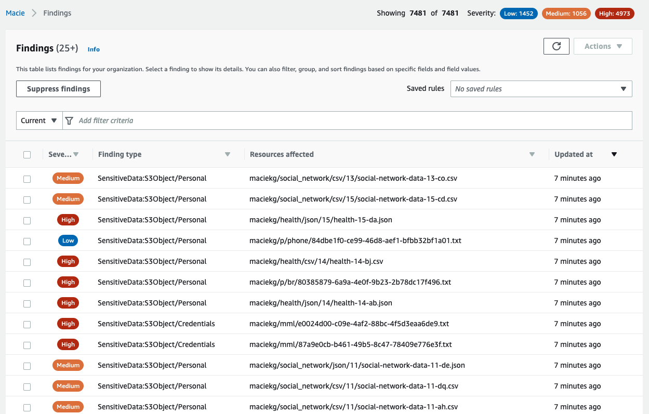Click the Resources affected column sort arrow

[532, 154]
